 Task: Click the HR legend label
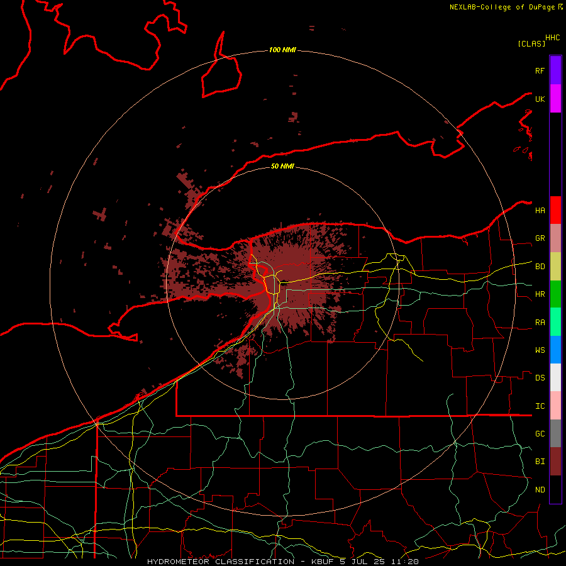[x=540, y=294]
